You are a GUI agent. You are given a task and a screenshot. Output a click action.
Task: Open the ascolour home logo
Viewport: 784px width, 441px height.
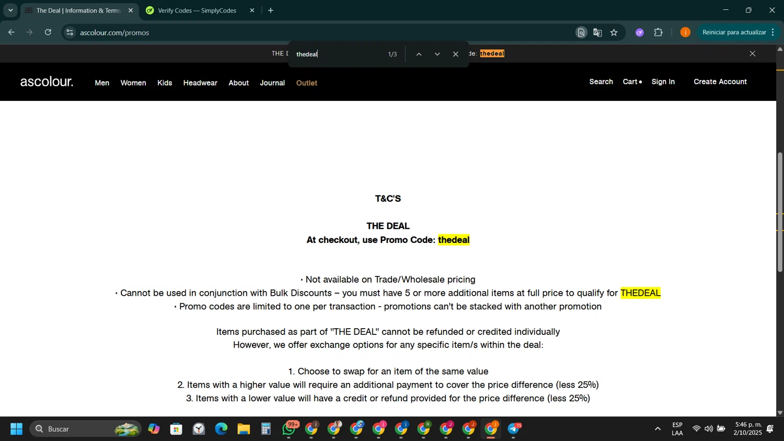47,82
